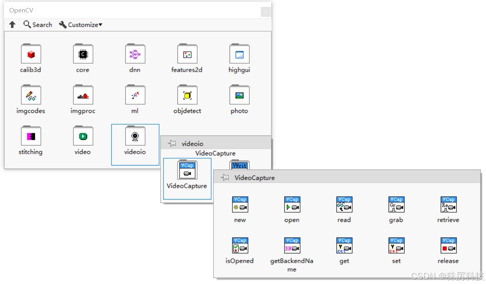Click the Search button in OpenCV palette
This screenshot has width=486, height=284.
pos(38,24)
